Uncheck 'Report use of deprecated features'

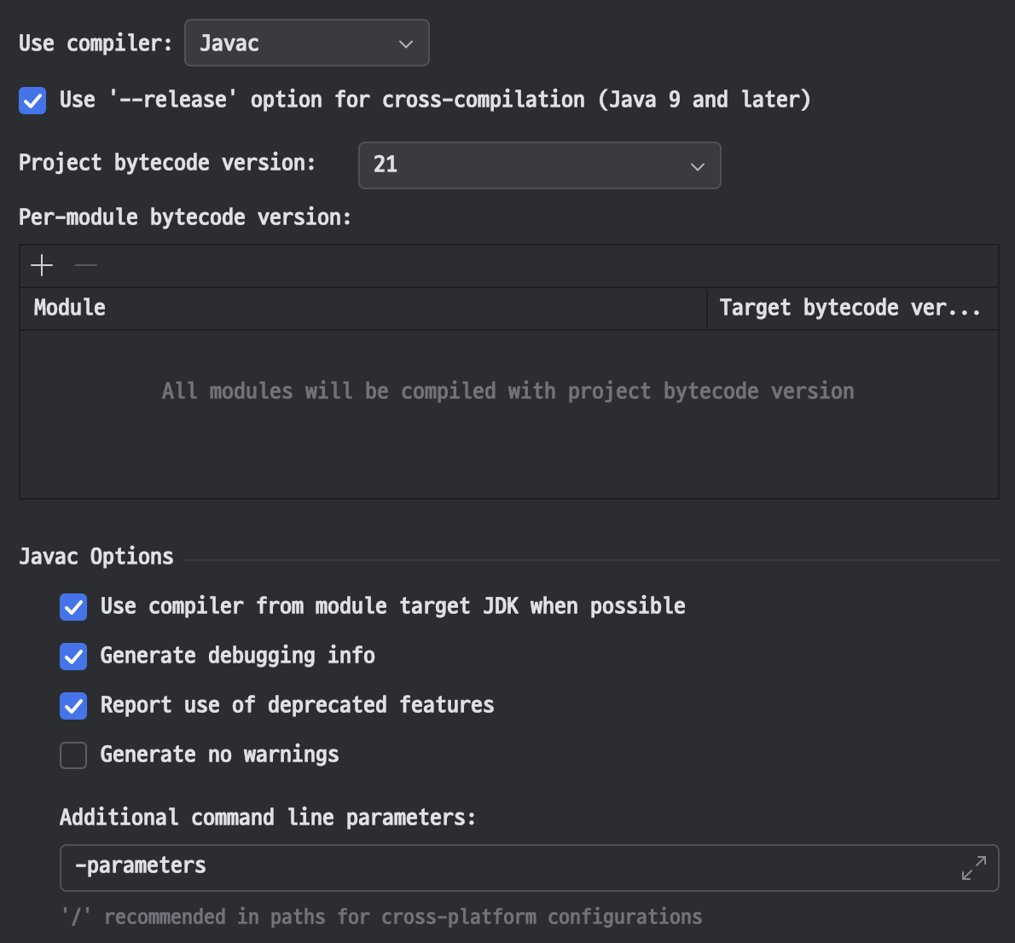click(73, 706)
